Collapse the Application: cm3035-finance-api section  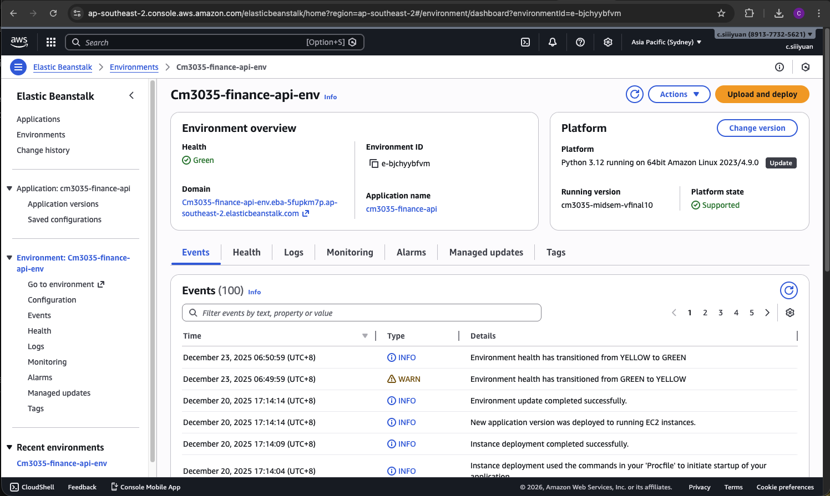tap(9, 188)
